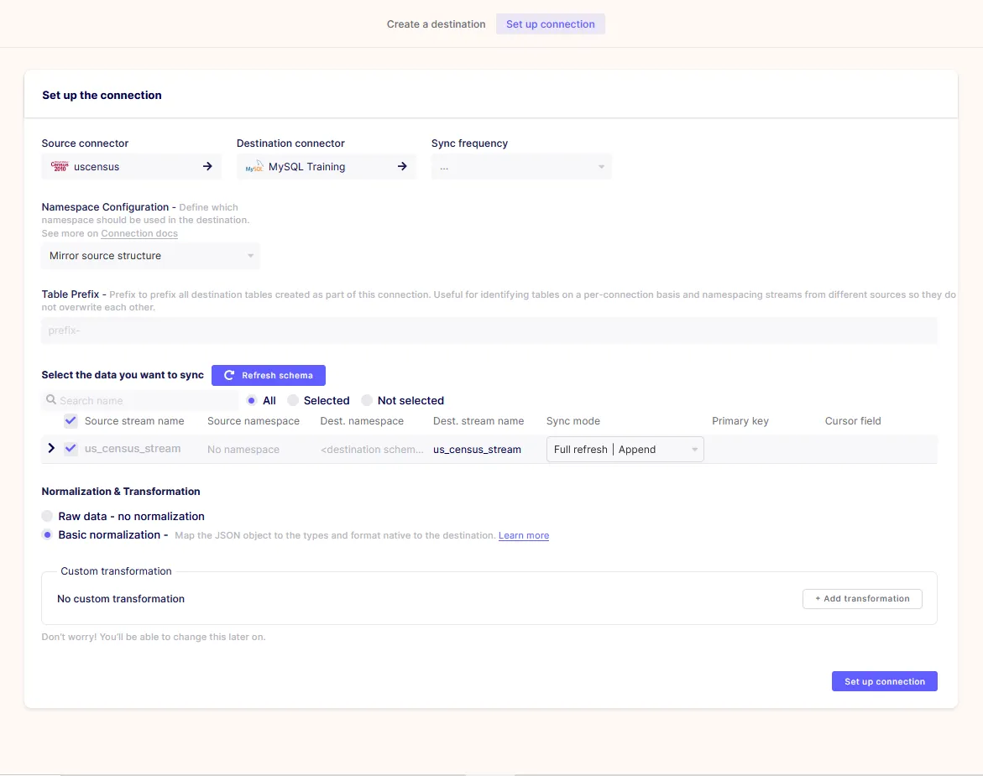Click the Add transformation button

click(862, 599)
